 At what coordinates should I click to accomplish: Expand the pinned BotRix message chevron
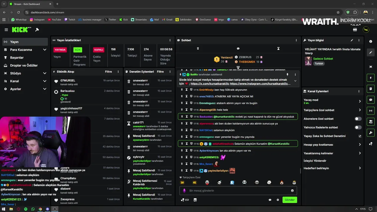[x=295, y=81]
